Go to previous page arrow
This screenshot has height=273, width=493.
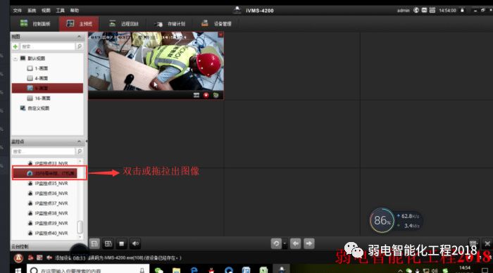click(x=296, y=243)
